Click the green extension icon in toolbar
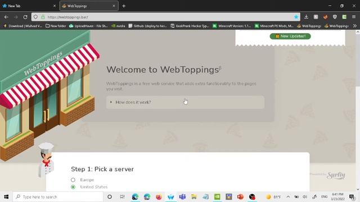Screen dimensions: 360x202 (344, 17)
